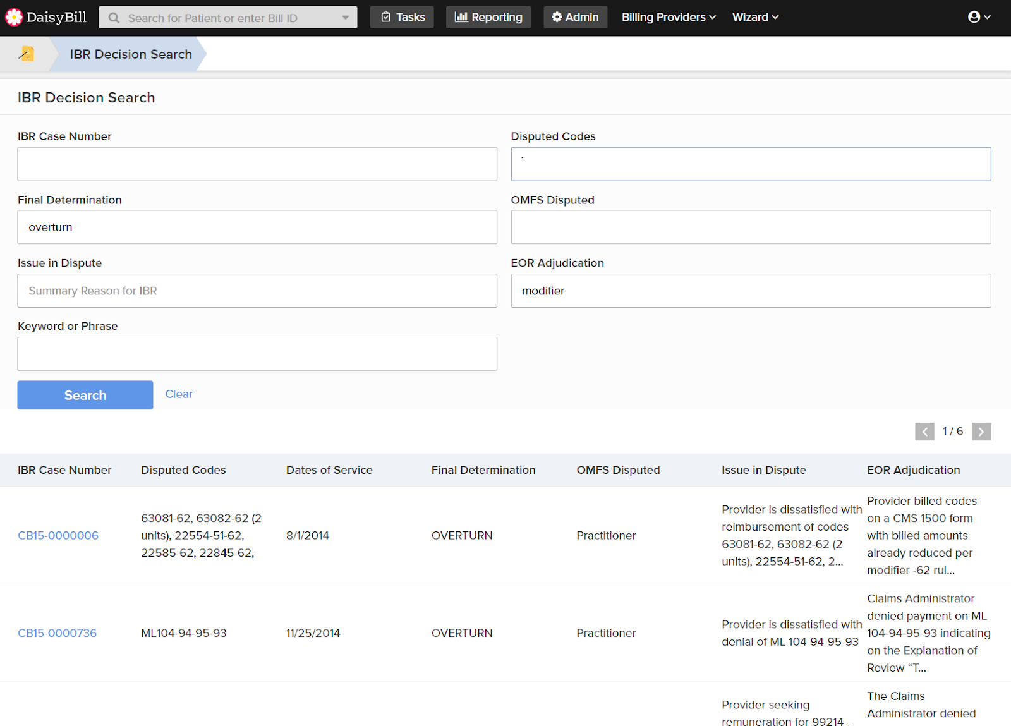The image size is (1011, 726).
Task: Open case CB15-0000006
Action: (58, 535)
